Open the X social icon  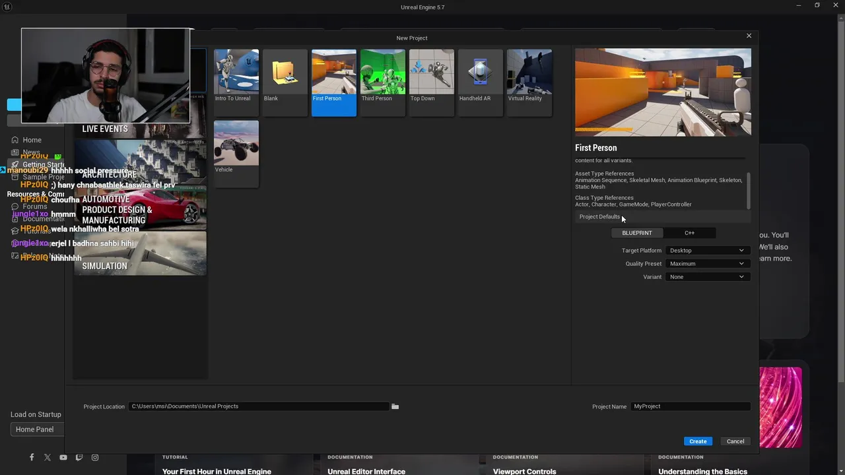(x=48, y=457)
